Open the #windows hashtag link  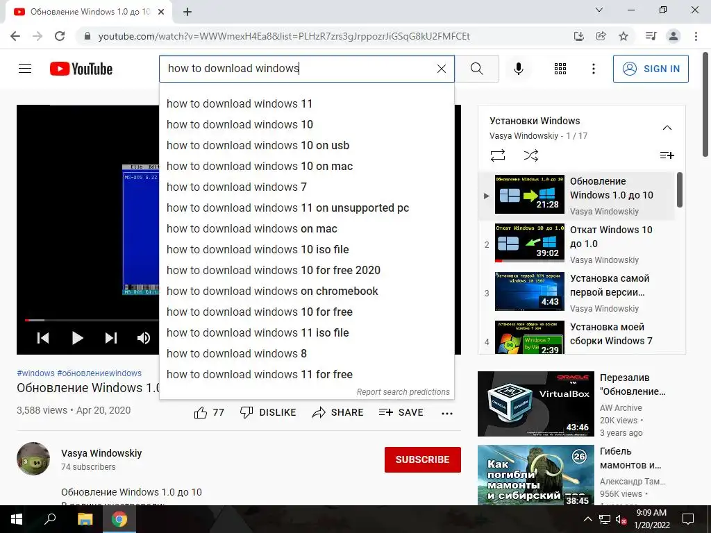pyautogui.click(x=35, y=373)
